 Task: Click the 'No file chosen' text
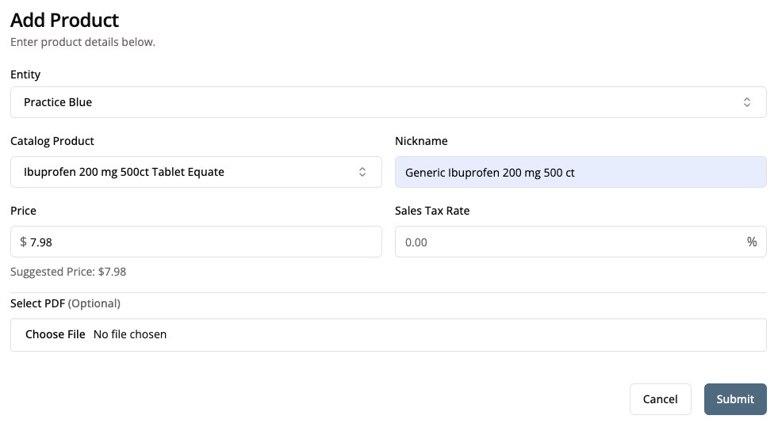pyautogui.click(x=130, y=334)
